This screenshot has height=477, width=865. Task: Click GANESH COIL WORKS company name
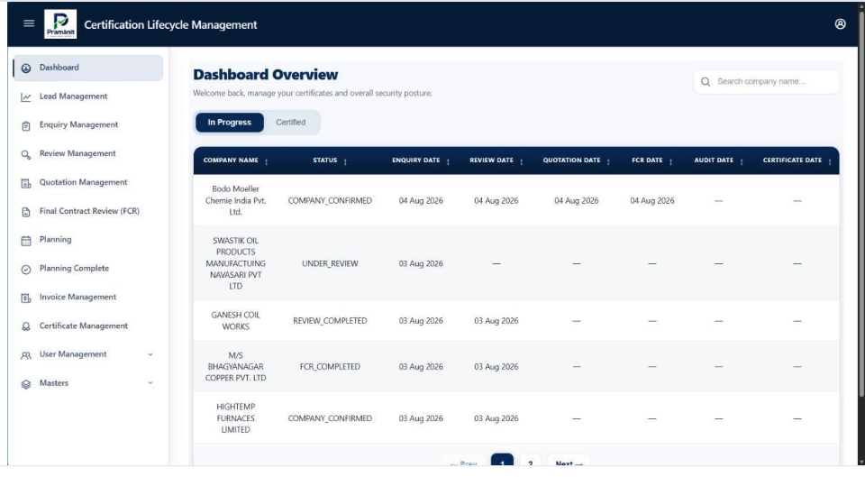[x=235, y=321]
